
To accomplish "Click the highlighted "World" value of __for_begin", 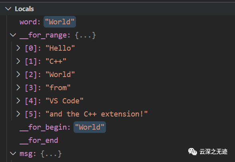I will coord(90,127).
